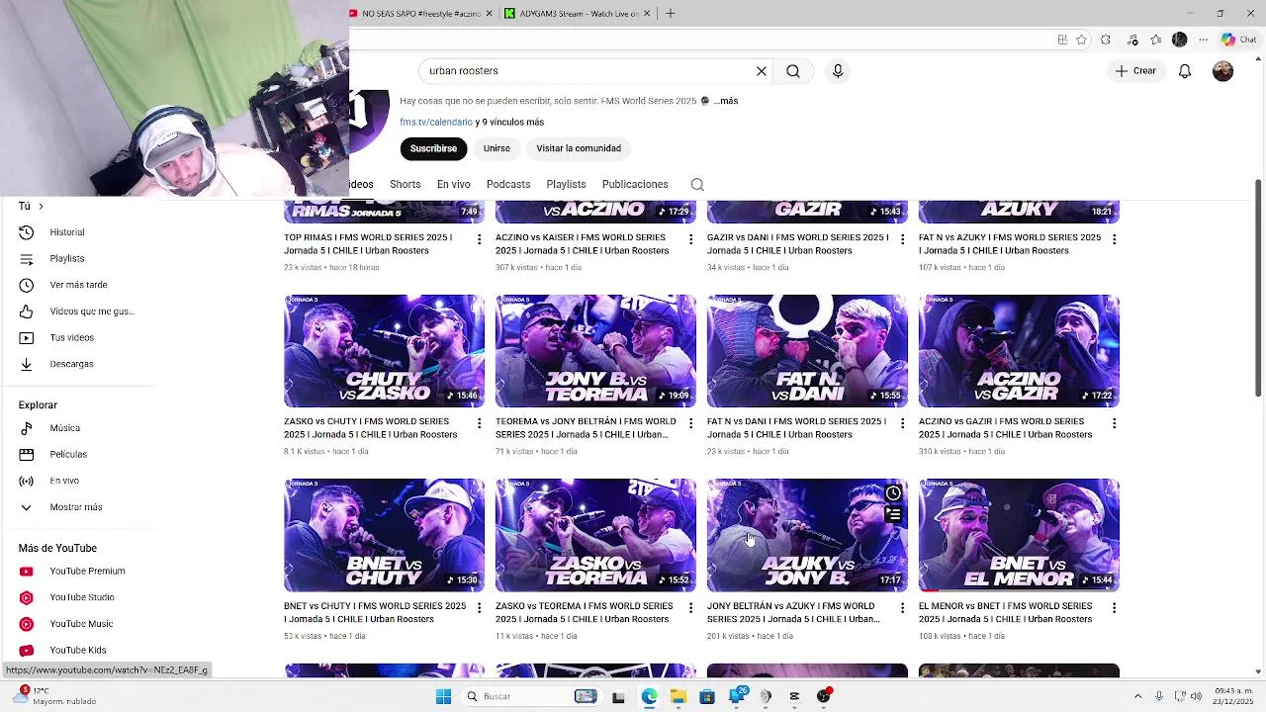Open EL MENOR vs BNET video title
Viewport: 1266px width, 712px height.
click(1006, 613)
